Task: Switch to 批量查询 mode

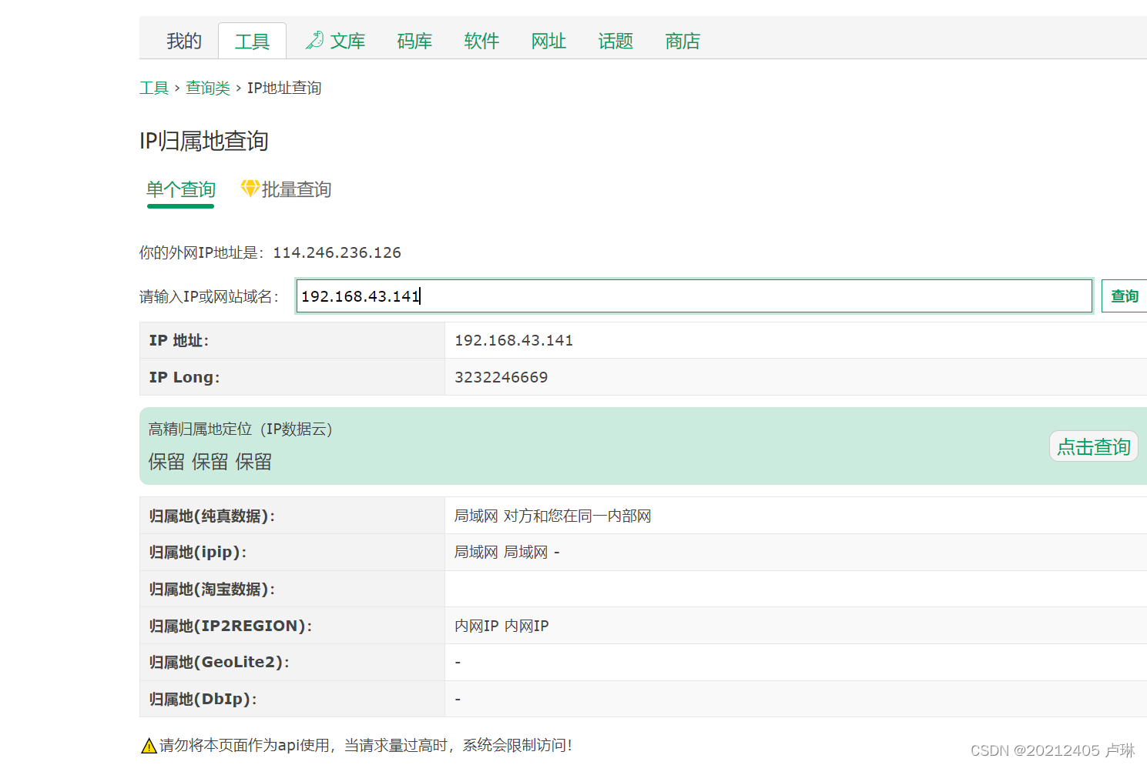Action: tap(297, 189)
